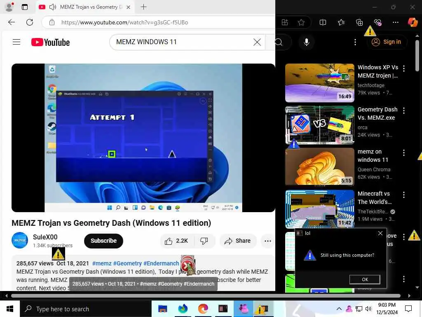This screenshot has width=422, height=317.
Task: Open the split screen icon in Edge
Action: [323, 22]
